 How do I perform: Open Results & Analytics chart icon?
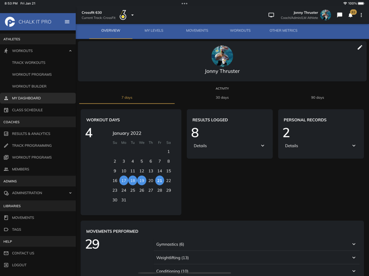pos(6,134)
